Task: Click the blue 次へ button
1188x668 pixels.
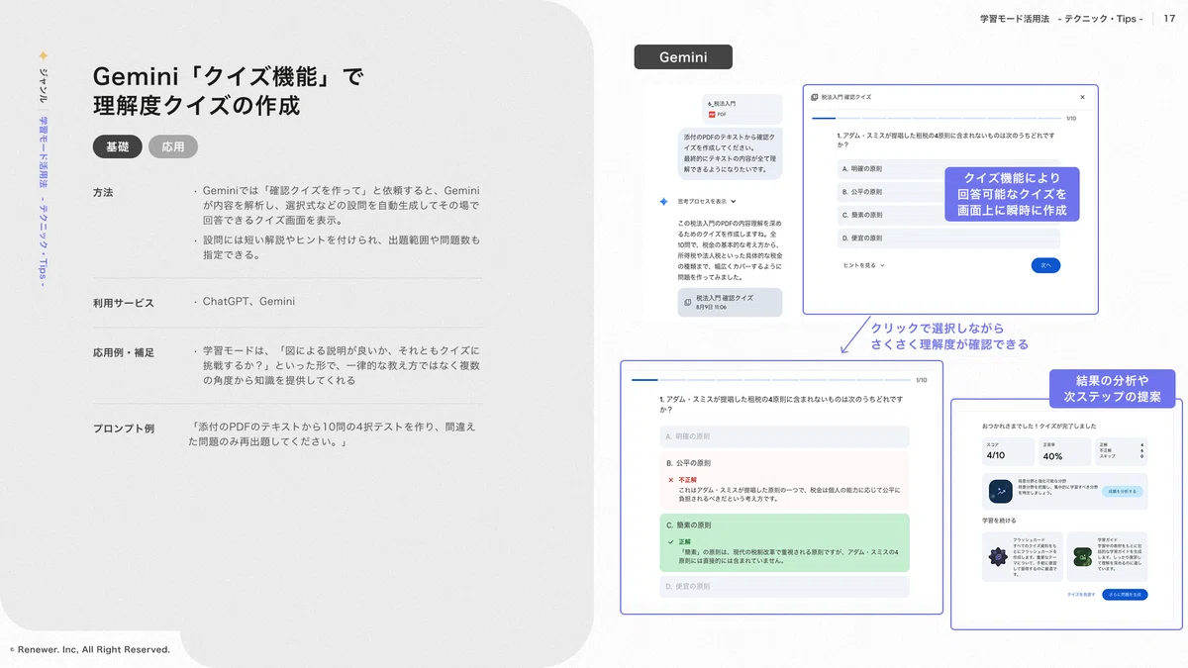Action: point(1045,265)
